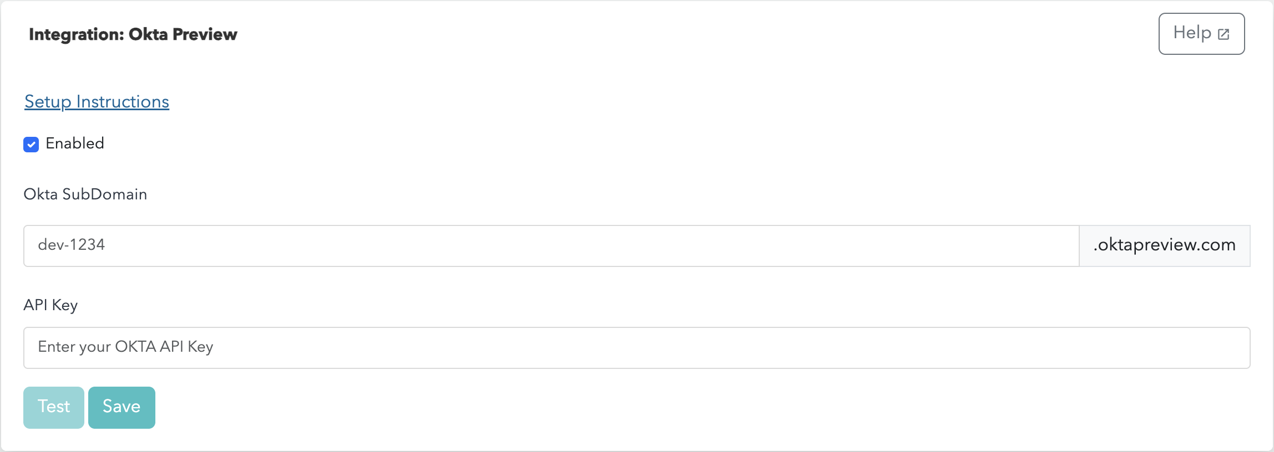This screenshot has width=1274, height=452.
Task: Click the Help button
Action: click(x=1201, y=34)
